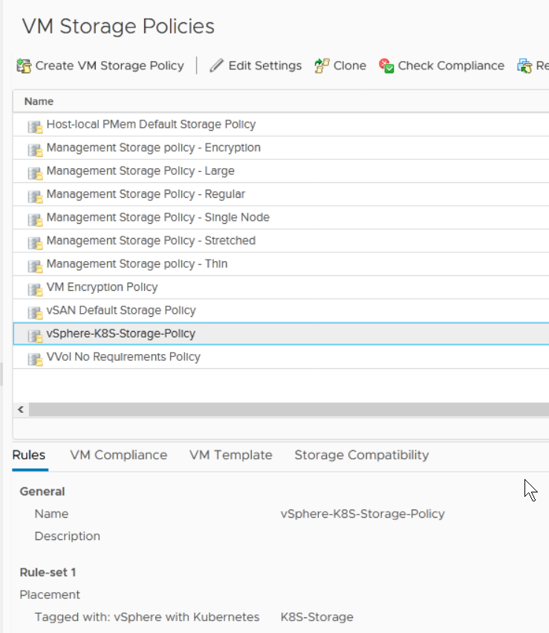This screenshot has height=633, width=549.
Task: Click the Check Compliance icon
Action: [x=386, y=65]
